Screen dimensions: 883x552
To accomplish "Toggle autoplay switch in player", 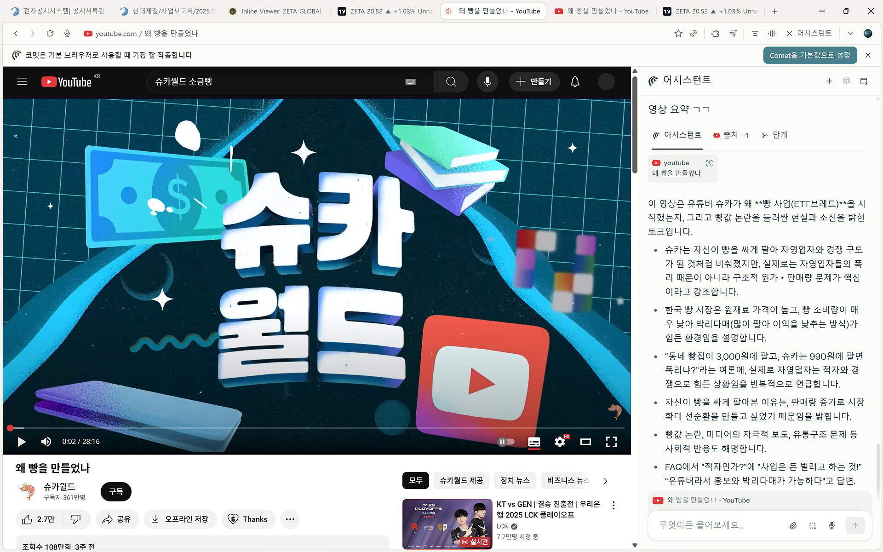I will [506, 442].
